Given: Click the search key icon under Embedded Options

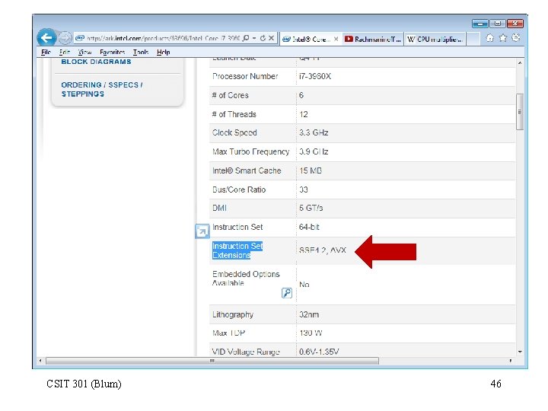Looking at the screenshot, I should tap(287, 293).
